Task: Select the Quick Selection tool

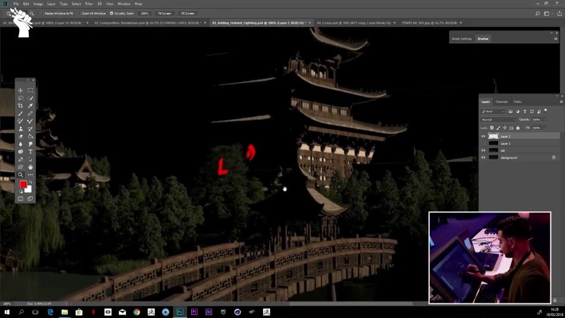Action: [30, 98]
